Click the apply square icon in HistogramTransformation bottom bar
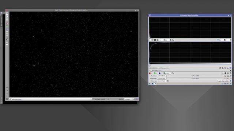This screenshot has height=131, width=234. coord(152,84)
